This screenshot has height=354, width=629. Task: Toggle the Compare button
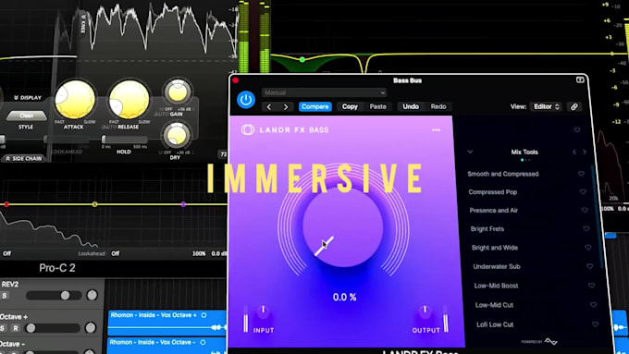[314, 106]
